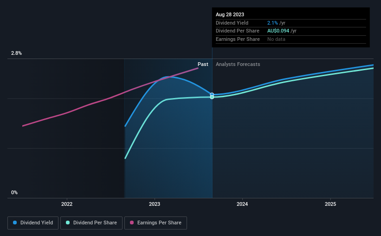This screenshot has height=236, width=381.
Task: Click the pink Earnings Per Share legend dot
Action: pos(132,223)
